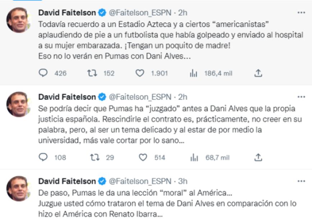Viewport: 312px width, 223px height.
Task: Open David Faitelson's avatar on first tweet
Action: point(17,20)
